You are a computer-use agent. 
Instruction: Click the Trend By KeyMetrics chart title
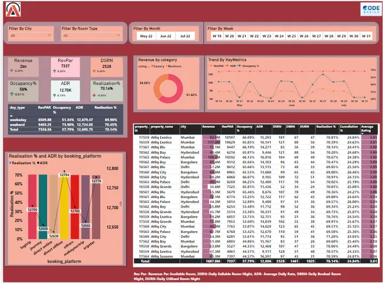[227, 60]
